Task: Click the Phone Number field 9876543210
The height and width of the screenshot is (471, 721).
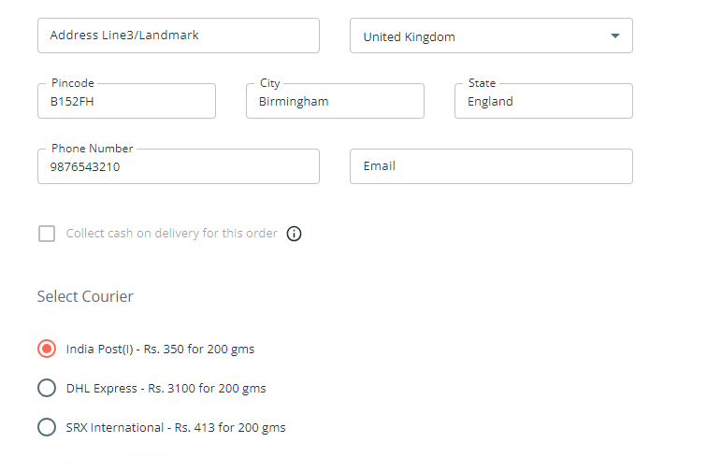Action: [x=179, y=166]
